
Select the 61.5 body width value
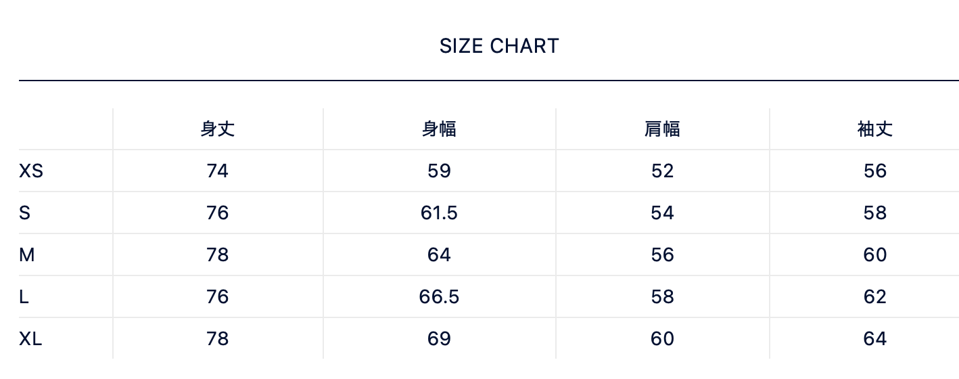439,213
